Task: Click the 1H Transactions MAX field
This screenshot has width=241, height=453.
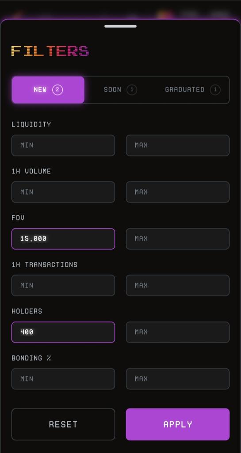Action: pos(178,285)
